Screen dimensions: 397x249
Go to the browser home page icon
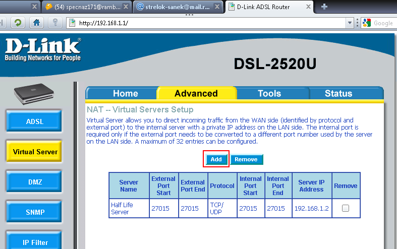click(36, 23)
